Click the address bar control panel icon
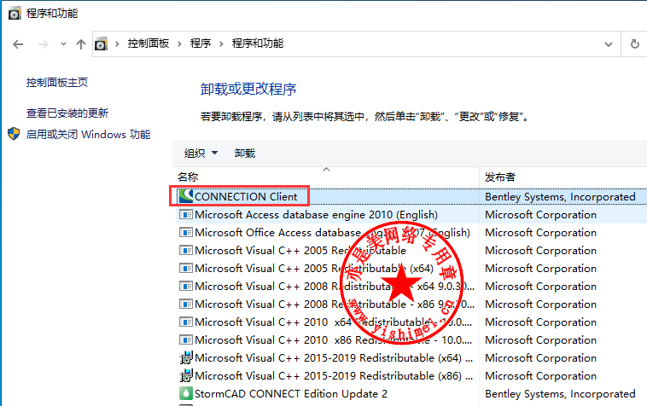Viewport: 647px width, 406px height. [101, 43]
